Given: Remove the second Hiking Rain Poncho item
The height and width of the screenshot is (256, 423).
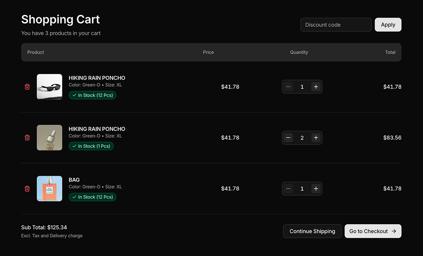Looking at the screenshot, I should click(27, 137).
